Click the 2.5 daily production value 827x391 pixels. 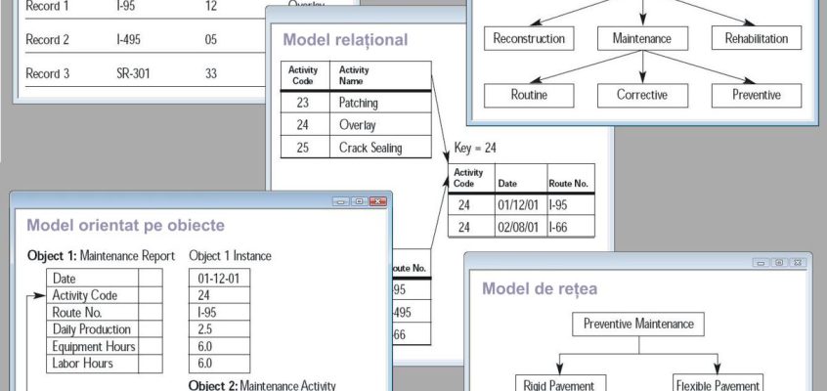219,329
